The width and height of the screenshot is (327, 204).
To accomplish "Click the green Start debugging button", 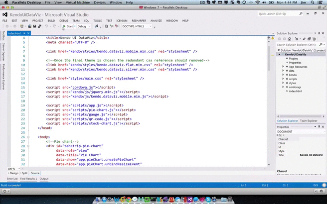I will (68, 26).
